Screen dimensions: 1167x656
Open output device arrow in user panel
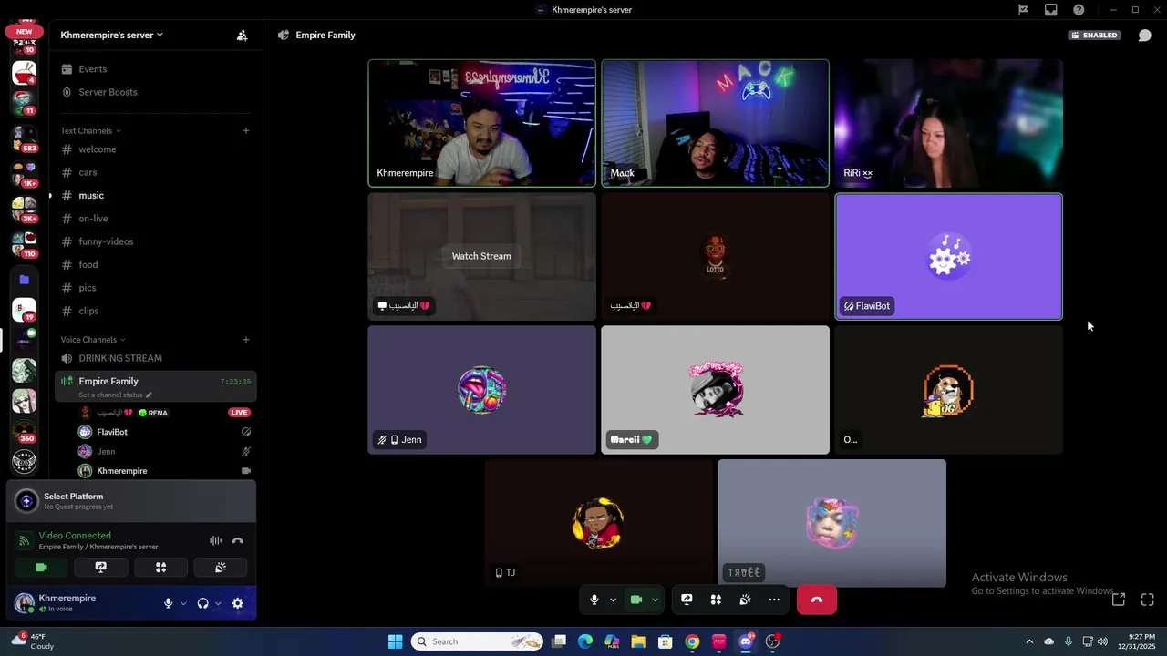[x=218, y=603]
